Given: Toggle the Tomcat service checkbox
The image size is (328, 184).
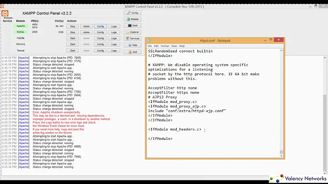Looking at the screenshot, I should point(8,51).
